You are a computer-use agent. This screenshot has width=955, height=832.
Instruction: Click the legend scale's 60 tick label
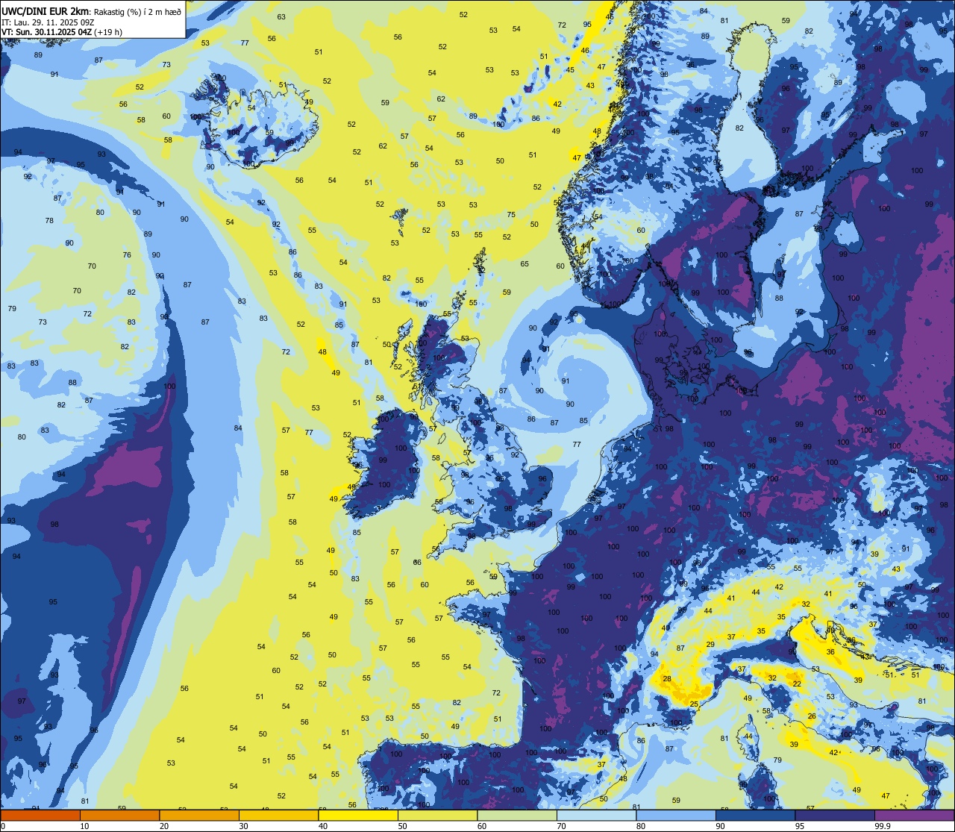coord(482,826)
